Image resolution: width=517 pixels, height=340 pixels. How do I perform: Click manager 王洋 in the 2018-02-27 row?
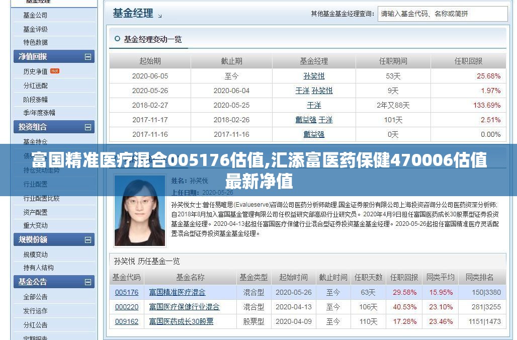pos(314,105)
